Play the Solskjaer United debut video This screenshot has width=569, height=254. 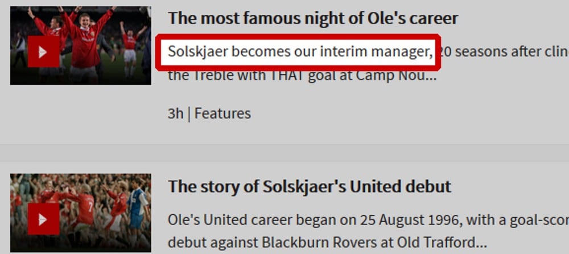tap(44, 219)
